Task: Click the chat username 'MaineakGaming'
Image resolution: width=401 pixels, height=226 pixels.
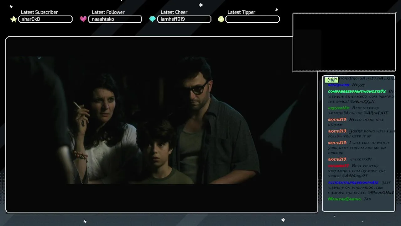Action: pyautogui.click(x=345, y=199)
